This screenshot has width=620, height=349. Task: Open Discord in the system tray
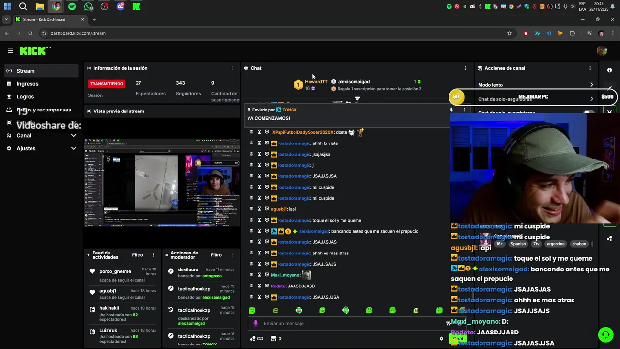472,6
